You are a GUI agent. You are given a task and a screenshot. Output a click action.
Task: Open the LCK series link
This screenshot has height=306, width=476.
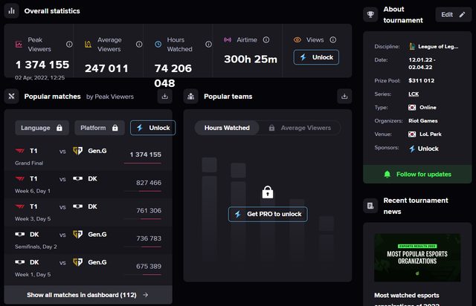click(x=414, y=94)
